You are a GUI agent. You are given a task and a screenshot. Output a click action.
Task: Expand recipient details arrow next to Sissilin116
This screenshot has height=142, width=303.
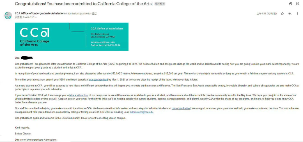click(36, 17)
